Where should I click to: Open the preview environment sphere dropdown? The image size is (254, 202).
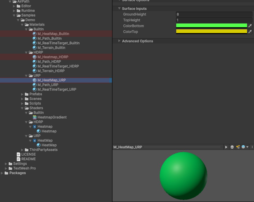coord(245,147)
